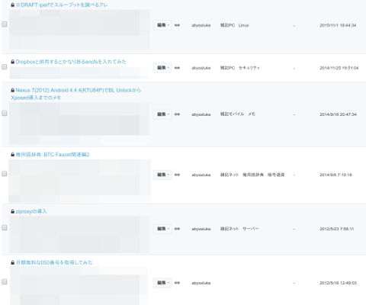Viewport: 366px width, 305px height.
Task: Click the 雑記PC tag in the Dropbox encfs row
Action: pos(227,68)
